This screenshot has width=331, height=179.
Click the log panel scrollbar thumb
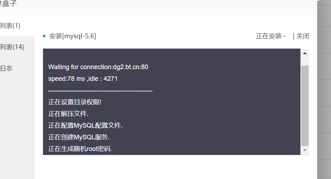[305, 106]
